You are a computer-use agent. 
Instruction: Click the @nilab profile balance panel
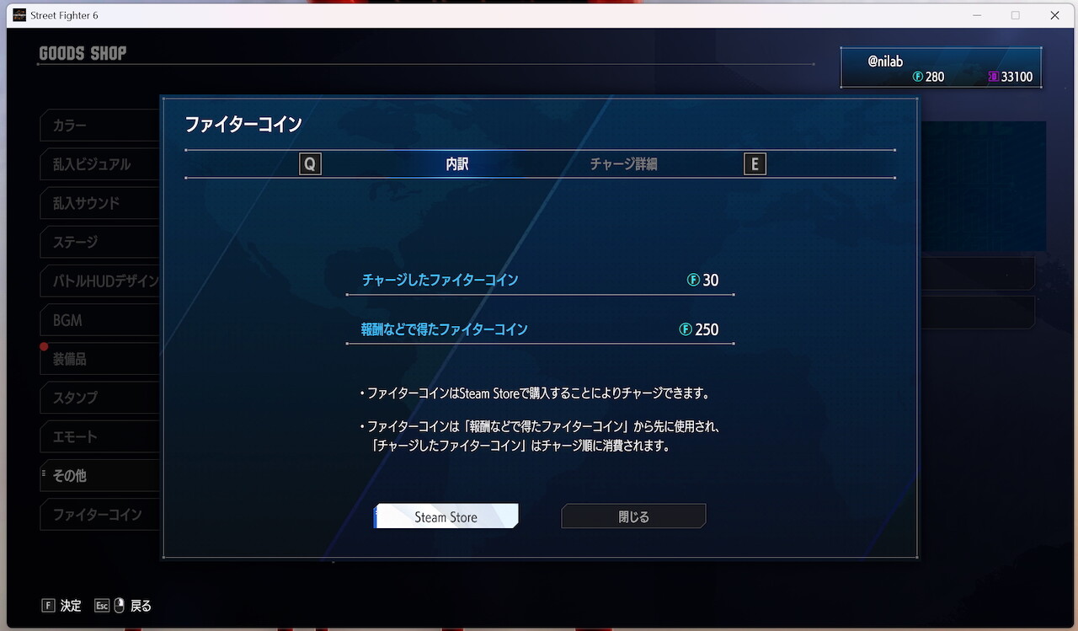(x=941, y=67)
